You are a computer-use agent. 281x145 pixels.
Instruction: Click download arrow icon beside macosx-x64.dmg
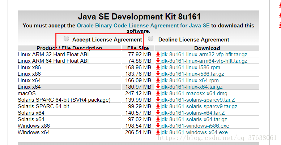pos(158,93)
